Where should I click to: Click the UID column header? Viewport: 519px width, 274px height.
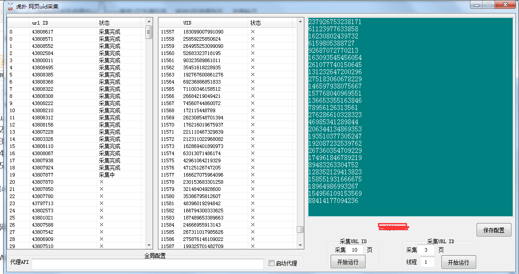(x=214, y=23)
